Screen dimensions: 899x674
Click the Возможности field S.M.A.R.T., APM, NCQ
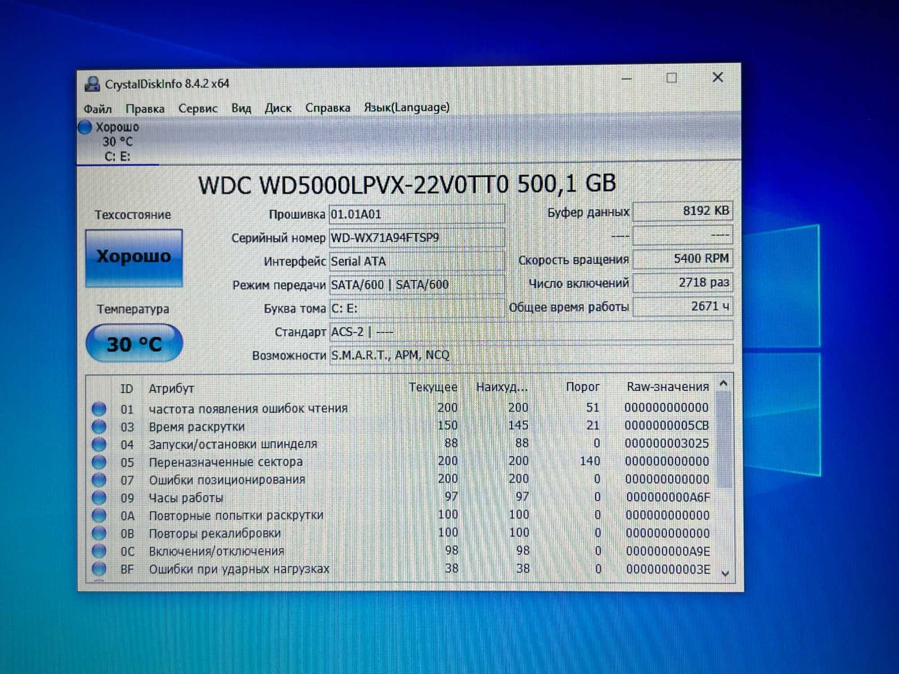(x=531, y=355)
